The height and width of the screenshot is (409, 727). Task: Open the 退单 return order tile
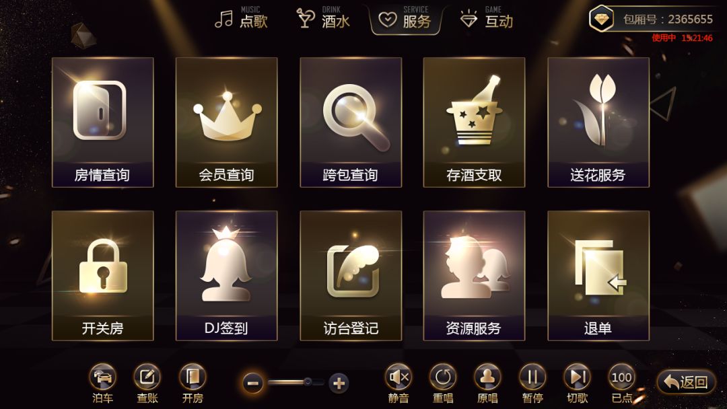coord(598,276)
